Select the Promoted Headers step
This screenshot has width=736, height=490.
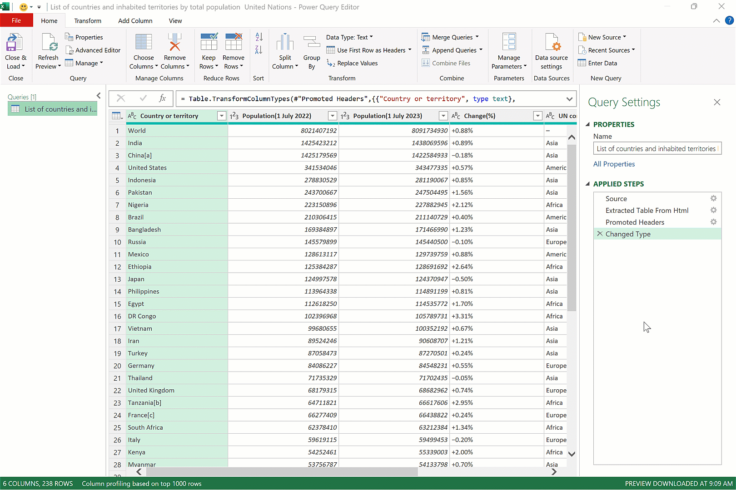(635, 222)
